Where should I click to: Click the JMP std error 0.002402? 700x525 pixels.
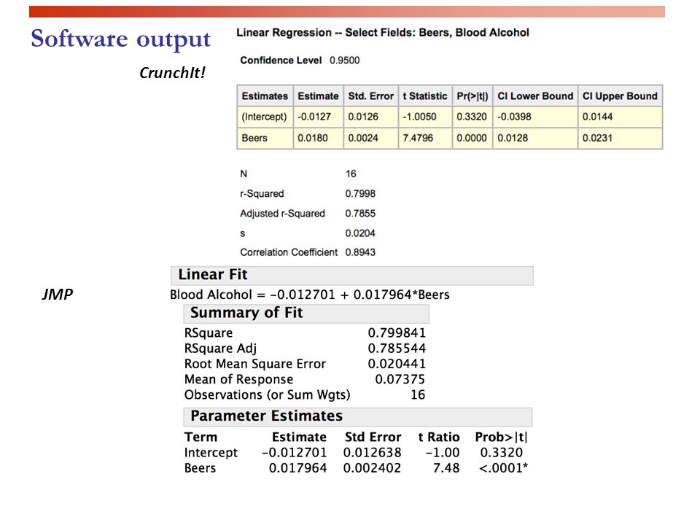click(x=373, y=468)
